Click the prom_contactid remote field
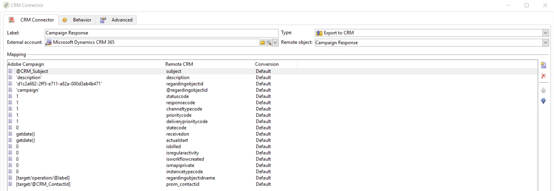 (183, 184)
